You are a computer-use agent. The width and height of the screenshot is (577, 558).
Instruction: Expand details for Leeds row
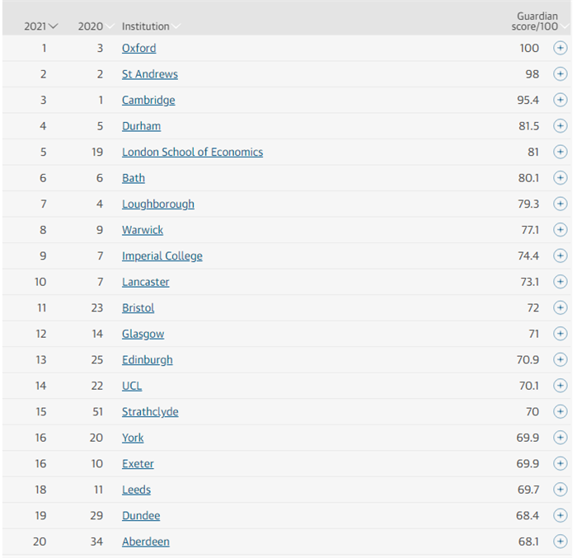(x=560, y=489)
